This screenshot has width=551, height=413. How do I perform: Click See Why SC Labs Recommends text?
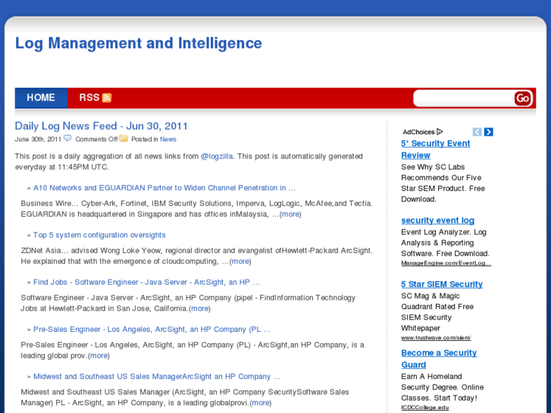443,183
